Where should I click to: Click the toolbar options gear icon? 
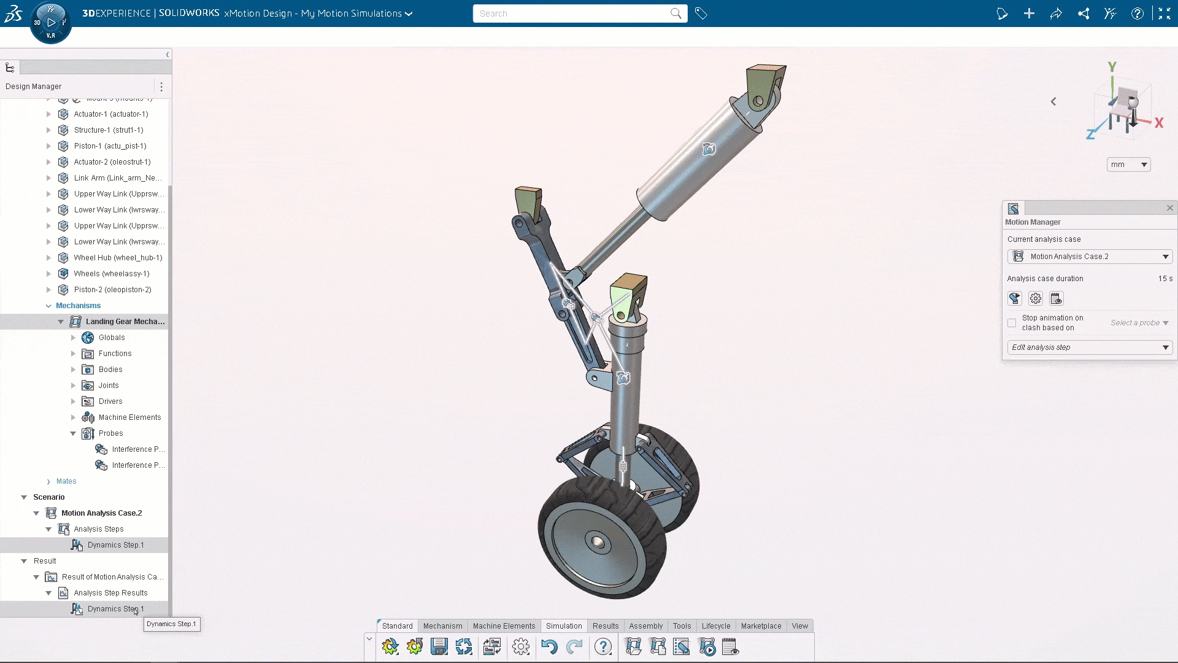coord(521,646)
